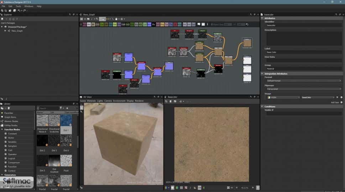Add the bright blue Normal node from node bar
The image size is (345, 192).
tap(150, 25)
